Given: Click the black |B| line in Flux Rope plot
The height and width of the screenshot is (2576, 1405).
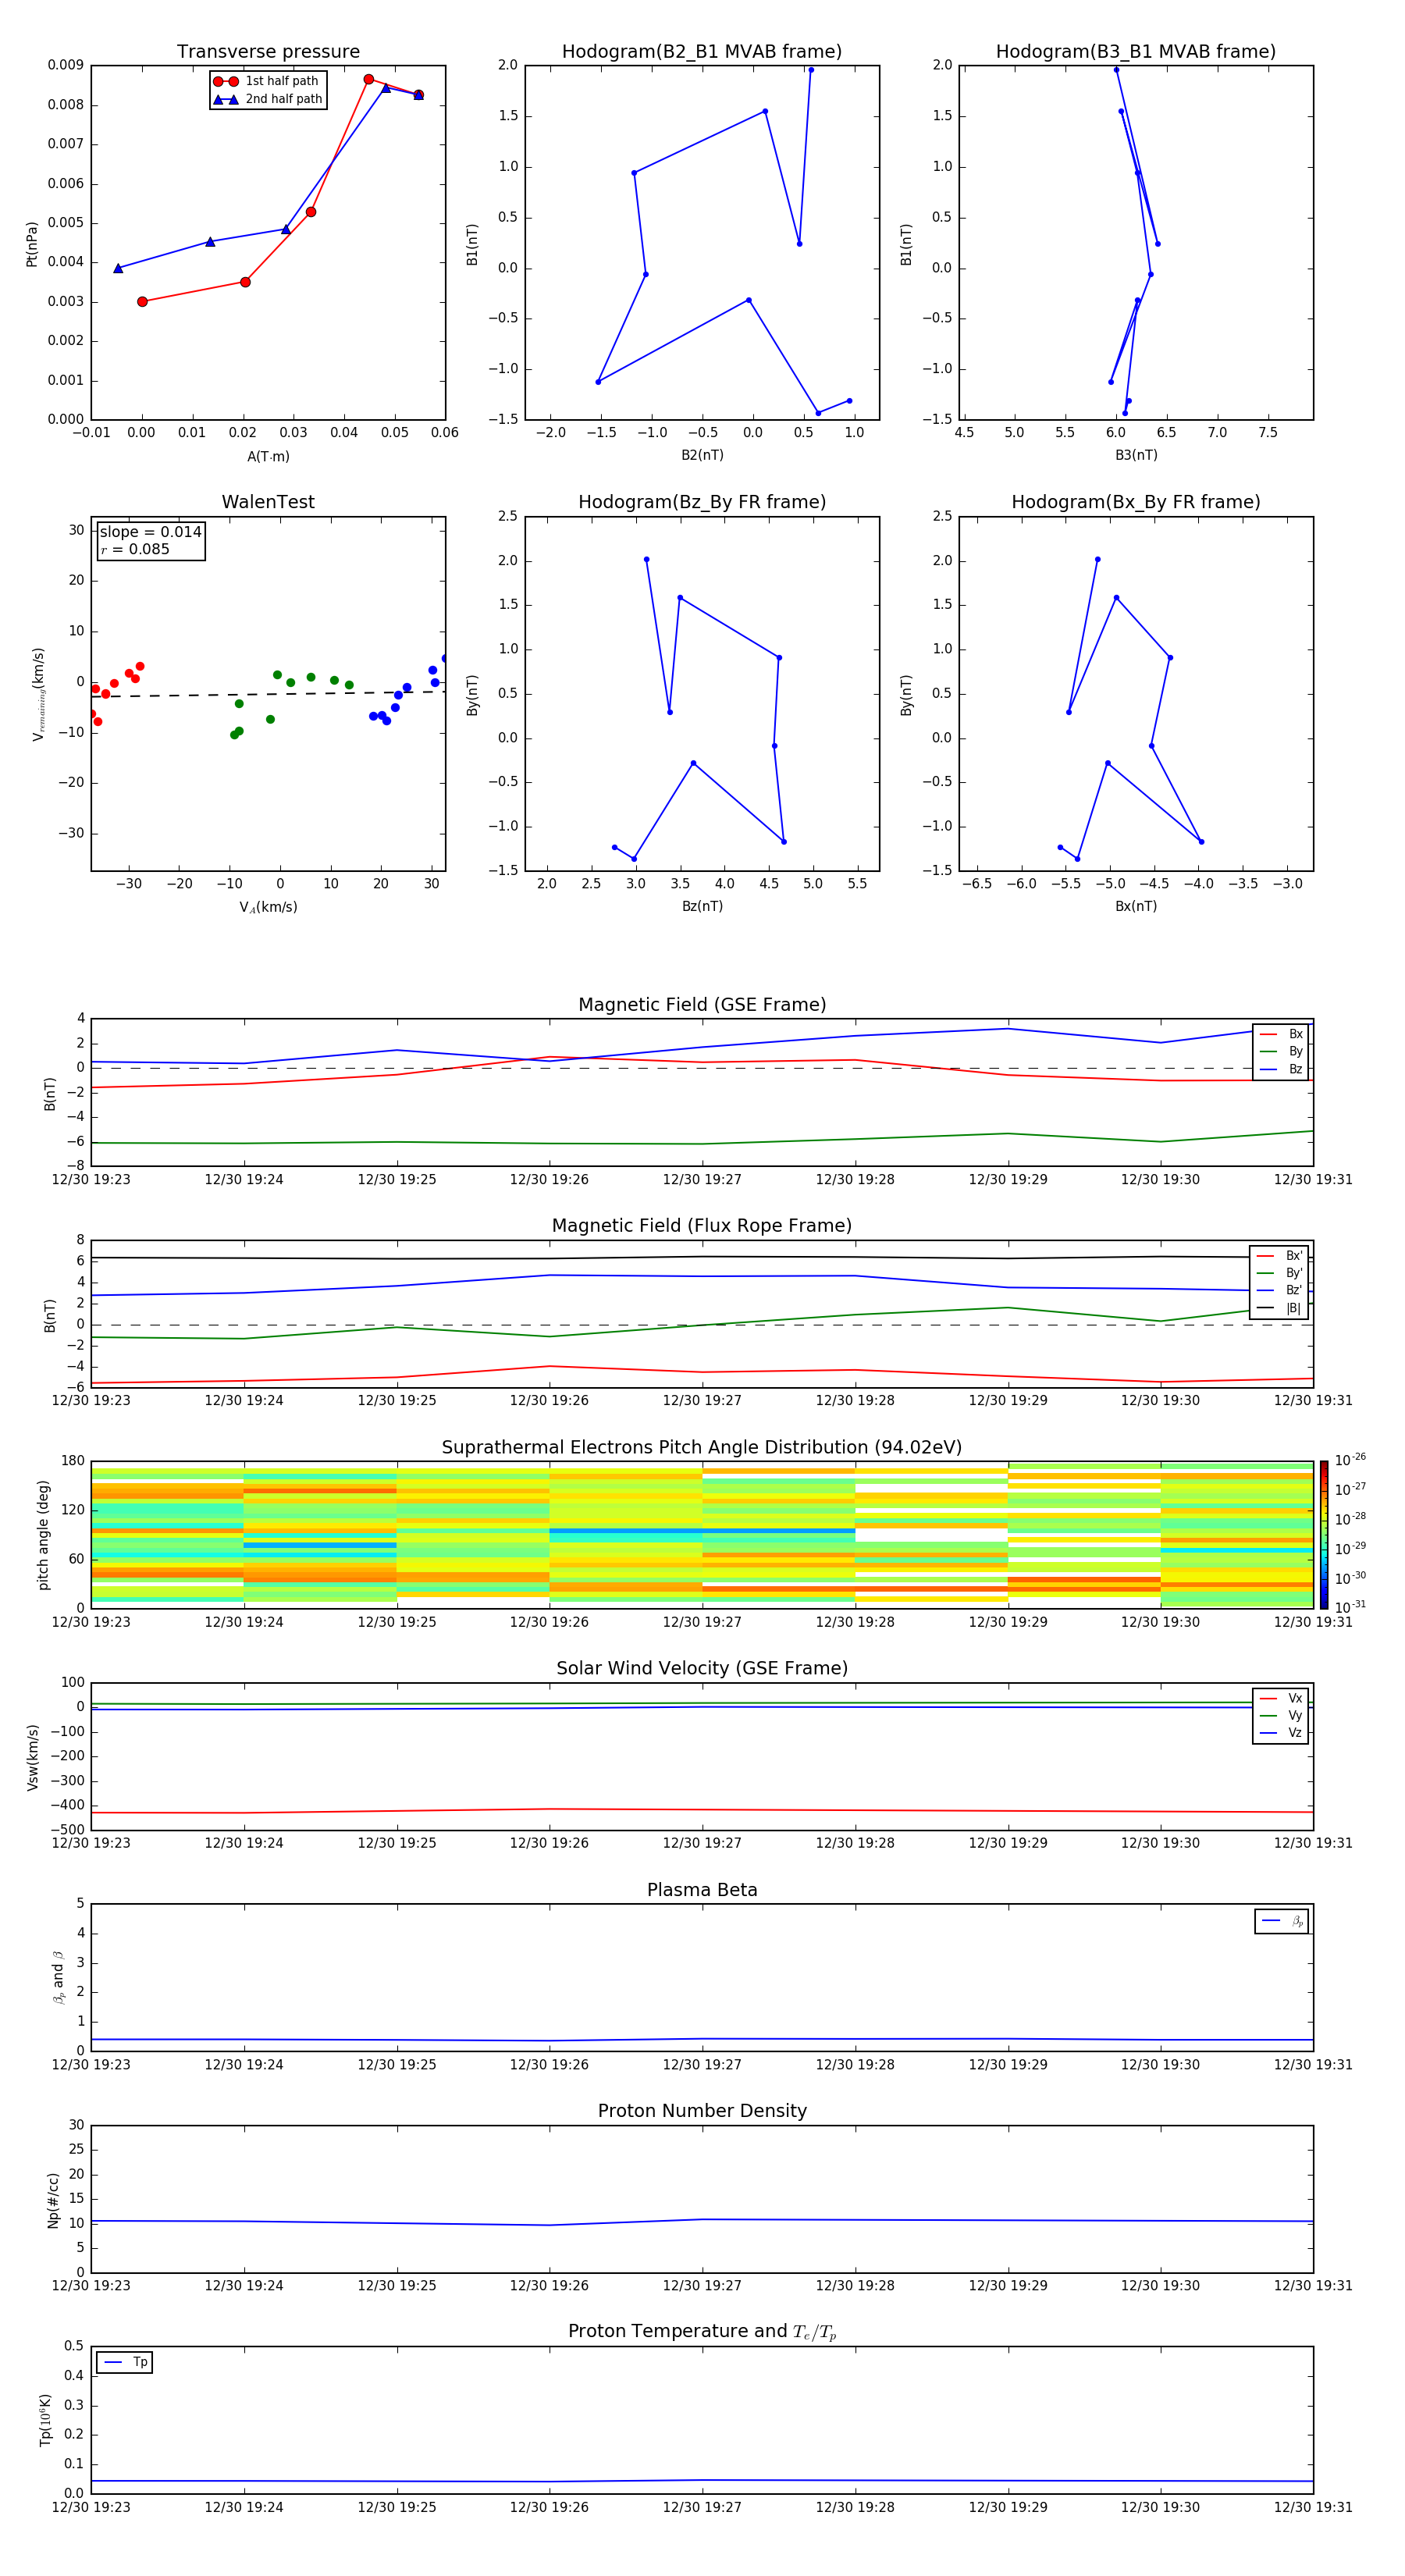Looking at the screenshot, I should (x=702, y=1257).
